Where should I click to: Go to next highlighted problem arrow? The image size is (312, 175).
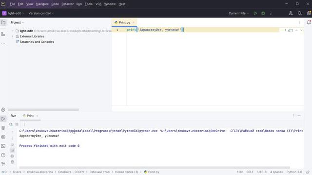(x=301, y=30)
